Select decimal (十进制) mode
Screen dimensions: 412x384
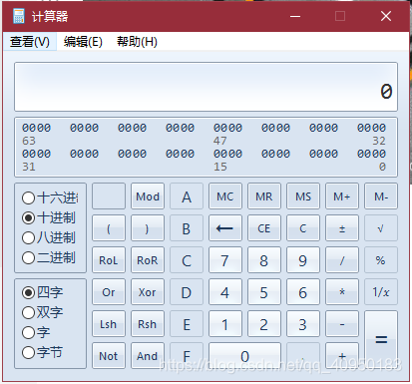tap(49, 217)
